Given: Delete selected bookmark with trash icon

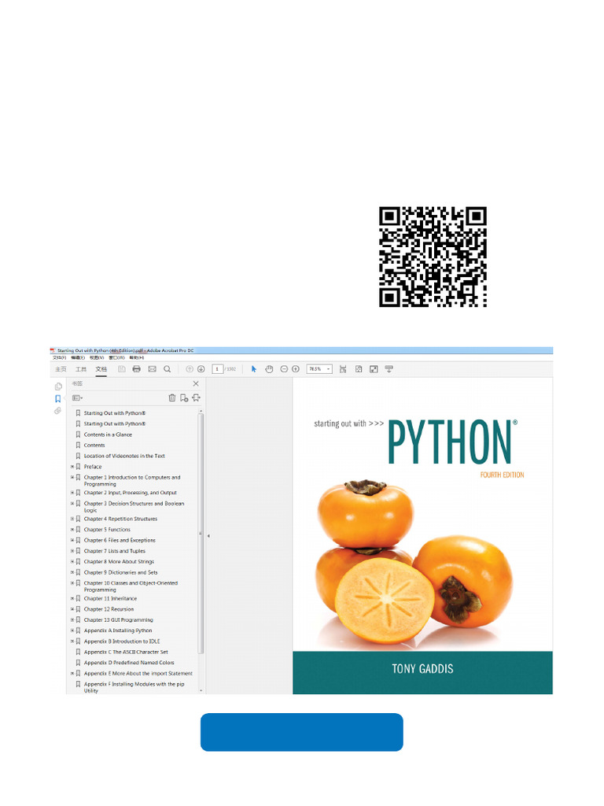Looking at the screenshot, I should (172, 397).
